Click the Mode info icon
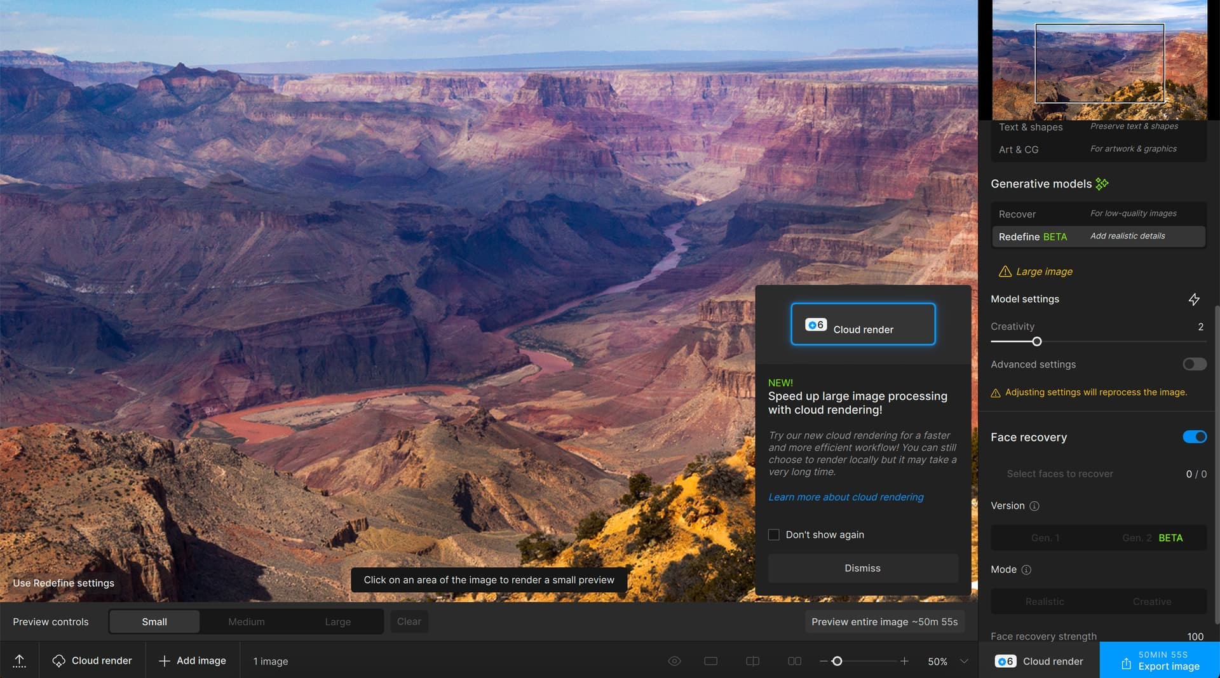The height and width of the screenshot is (678, 1220). [1026, 569]
